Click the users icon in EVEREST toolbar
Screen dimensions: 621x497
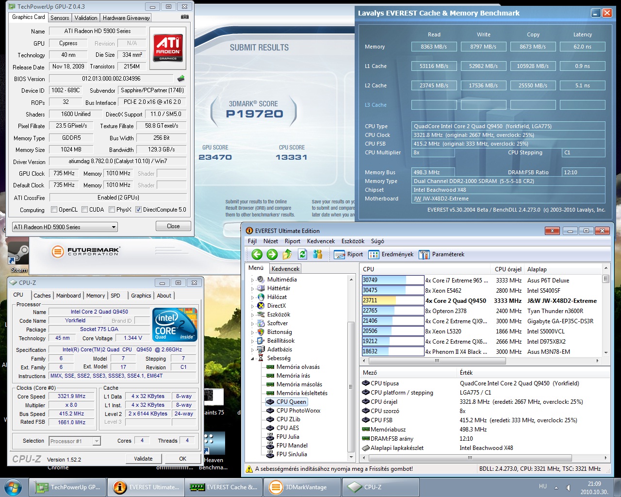pos(318,254)
